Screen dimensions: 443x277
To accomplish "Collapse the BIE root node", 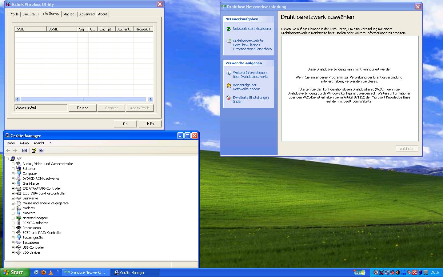I will click(x=7, y=159).
